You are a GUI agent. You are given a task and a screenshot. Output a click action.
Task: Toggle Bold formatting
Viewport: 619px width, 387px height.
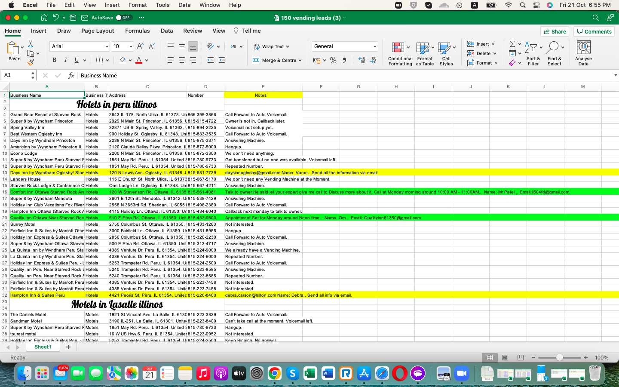coord(55,60)
